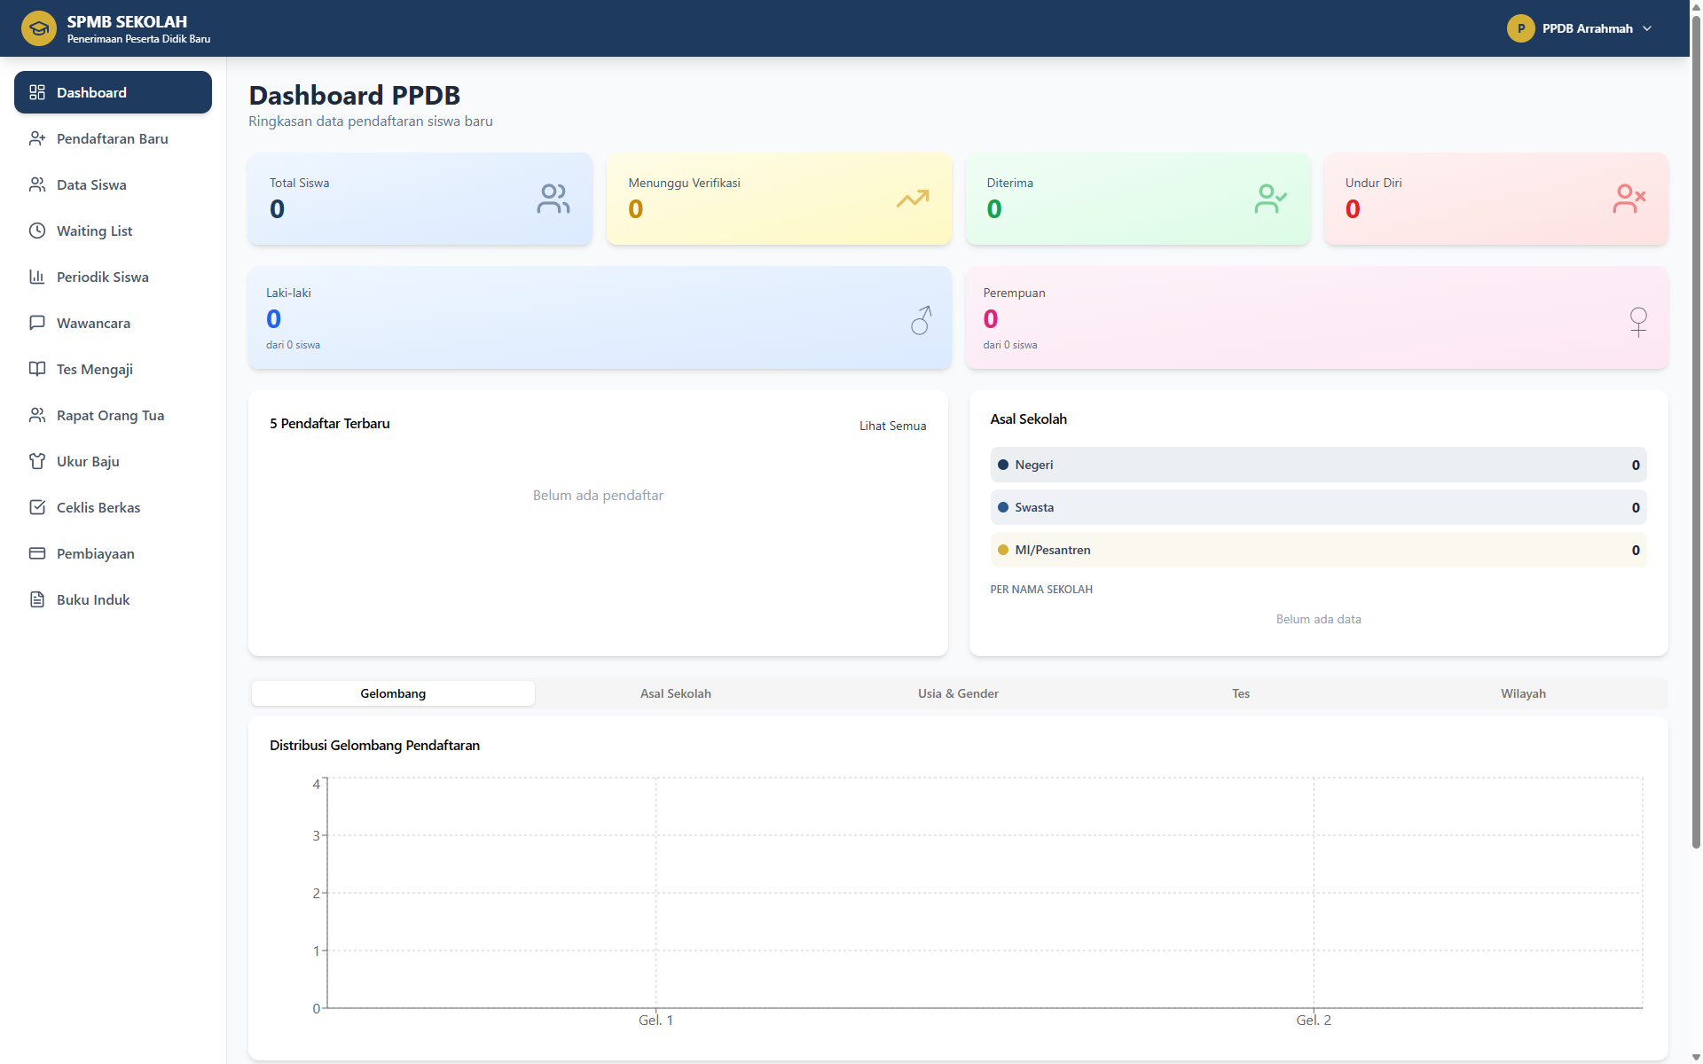
Task: Click the male symbol icon on Laki-laki card
Action: 922,320
